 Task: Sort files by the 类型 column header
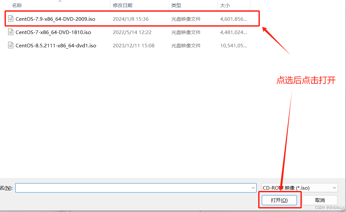176,5
